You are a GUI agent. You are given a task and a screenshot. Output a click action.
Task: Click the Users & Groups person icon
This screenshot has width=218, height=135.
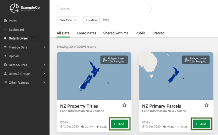point(5,73)
